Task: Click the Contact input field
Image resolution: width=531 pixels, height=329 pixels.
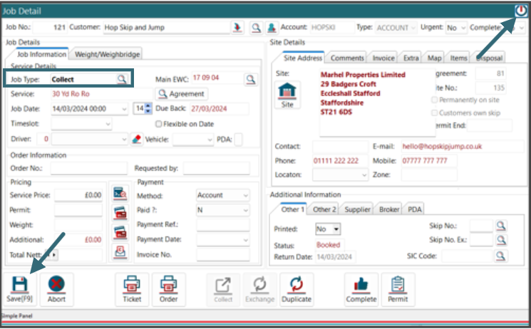Action: [341, 147]
